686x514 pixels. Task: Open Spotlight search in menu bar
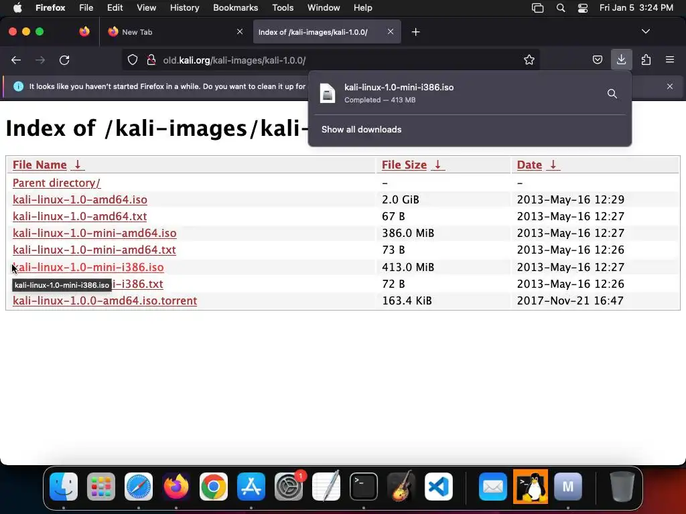point(561,8)
